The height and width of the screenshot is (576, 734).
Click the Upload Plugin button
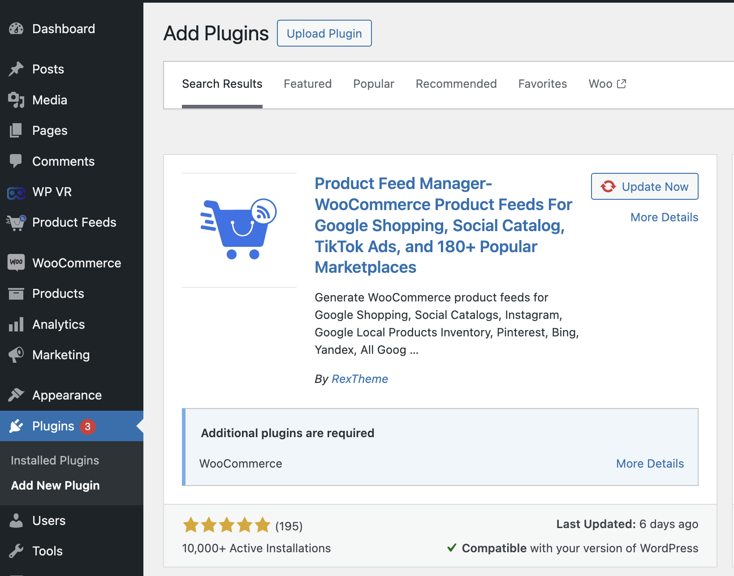(x=324, y=33)
